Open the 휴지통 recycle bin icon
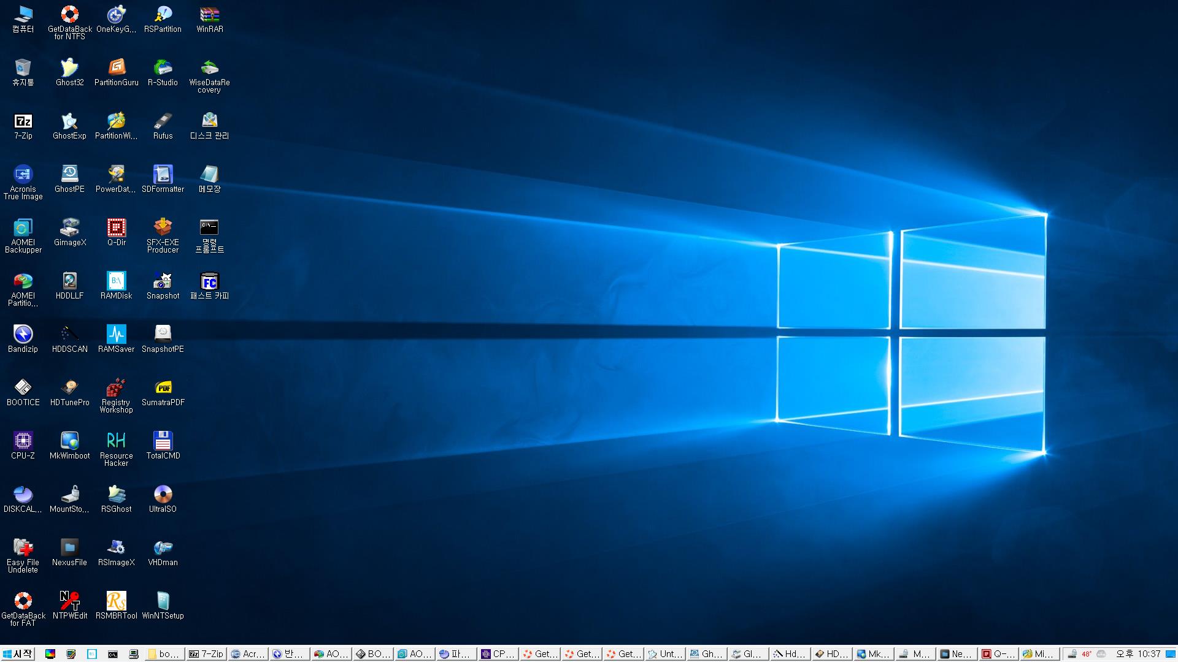This screenshot has width=1178, height=662. point(23,72)
